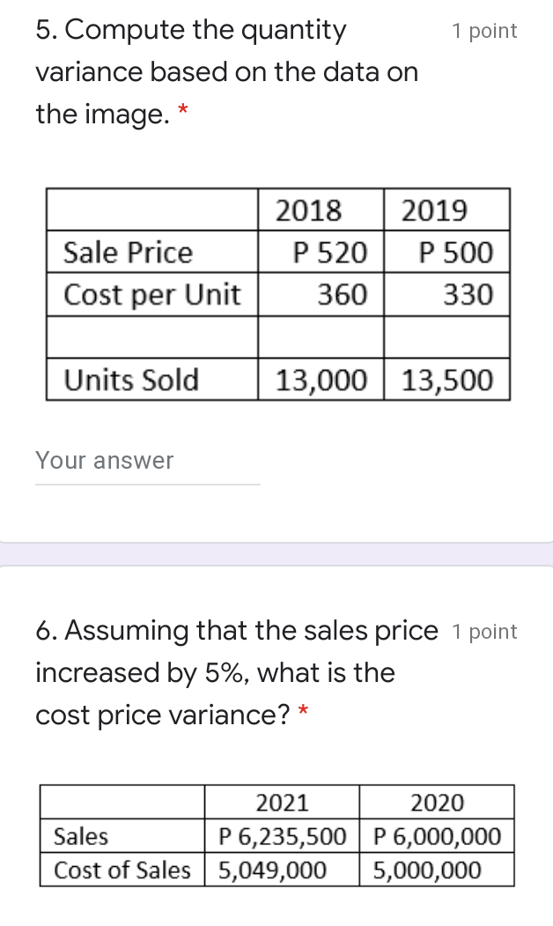Select the 2018 column header in the table
The width and height of the screenshot is (553, 926).
pyautogui.click(x=308, y=211)
